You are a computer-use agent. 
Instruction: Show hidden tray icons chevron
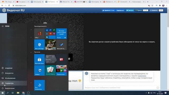146,93
